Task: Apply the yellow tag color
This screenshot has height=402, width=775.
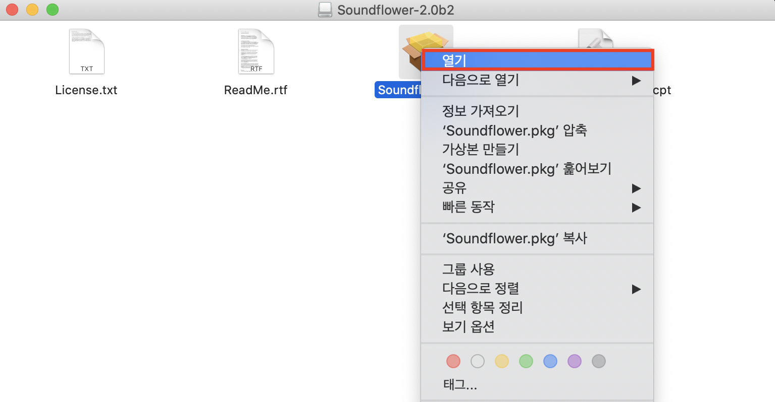Action: tap(502, 361)
